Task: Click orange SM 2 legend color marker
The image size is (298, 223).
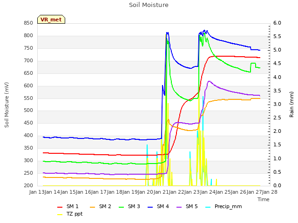Action: tap(92, 207)
